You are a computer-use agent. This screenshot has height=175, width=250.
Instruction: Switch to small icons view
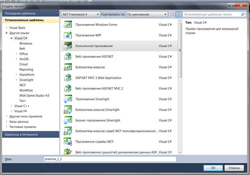tap(172, 14)
